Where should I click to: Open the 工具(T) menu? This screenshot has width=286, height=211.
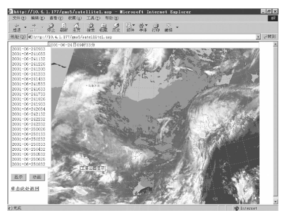93,18
